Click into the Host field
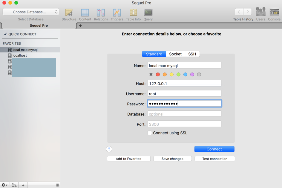Screen dimensions: 282x188 [185, 83]
